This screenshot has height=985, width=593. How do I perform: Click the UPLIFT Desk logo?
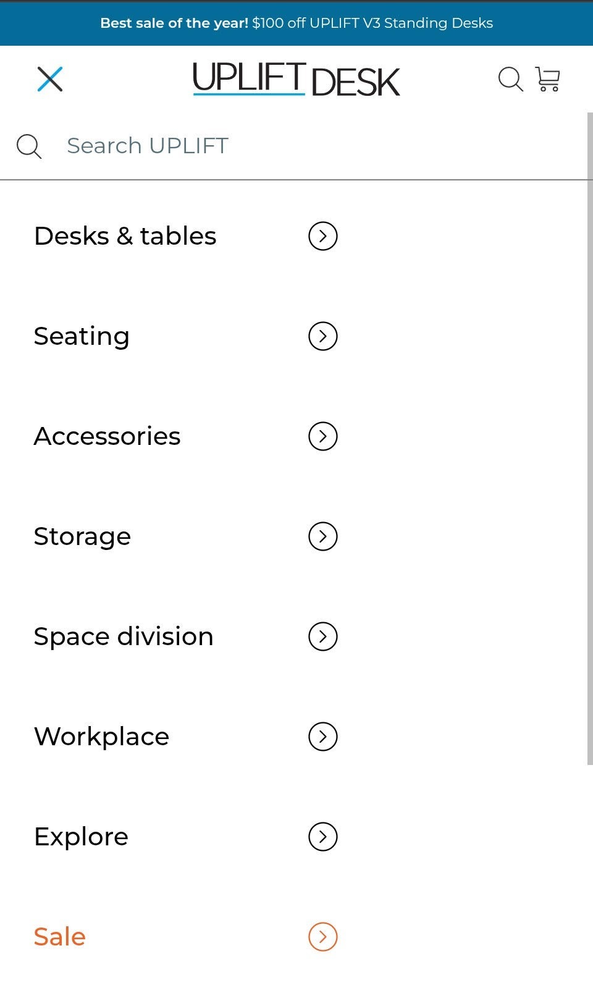pos(296,80)
